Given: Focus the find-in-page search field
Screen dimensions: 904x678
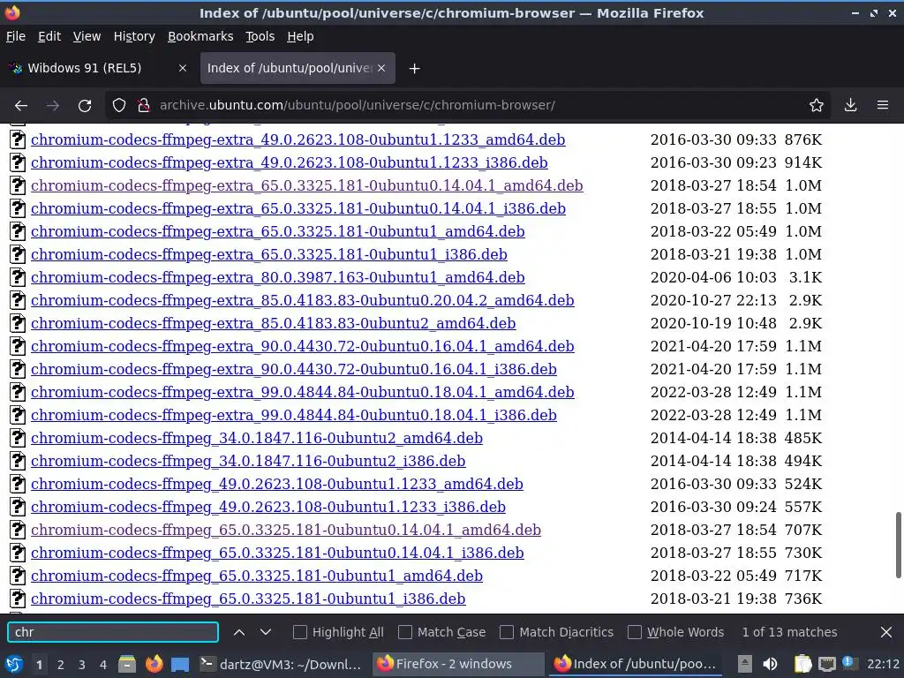Looking at the screenshot, I should pos(113,632).
